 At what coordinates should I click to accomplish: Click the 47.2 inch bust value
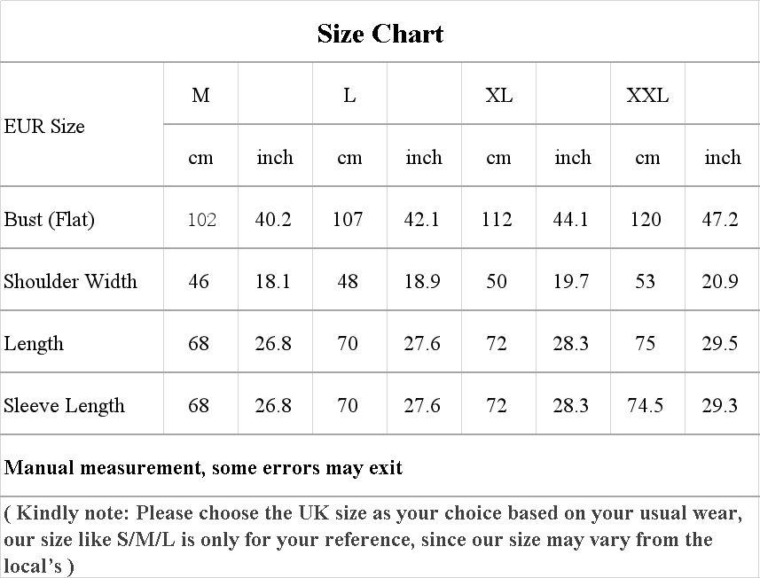[x=720, y=219]
